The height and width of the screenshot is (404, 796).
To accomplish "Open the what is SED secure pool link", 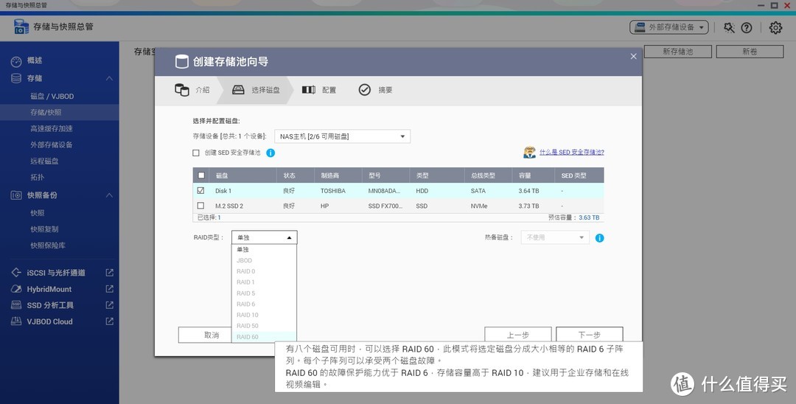I will (x=572, y=153).
